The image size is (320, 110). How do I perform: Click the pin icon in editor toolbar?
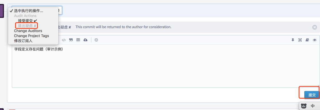[293, 40]
